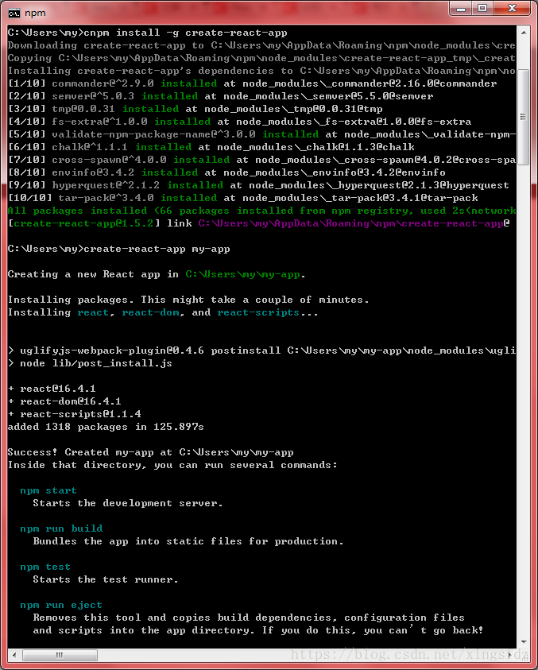Screen dimensions: 538x670
Task: Click the 'Copying C:\Users\my\AppData' line
Action: click(261, 58)
